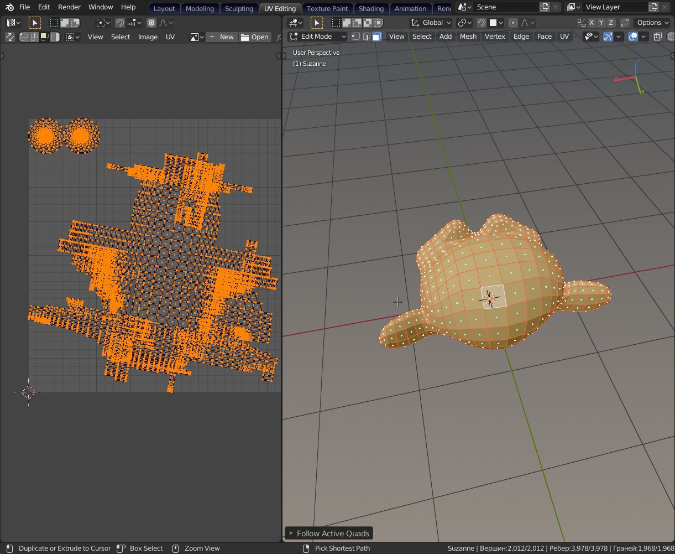
Task: Switch UV select mode to Face
Action: tap(45, 37)
